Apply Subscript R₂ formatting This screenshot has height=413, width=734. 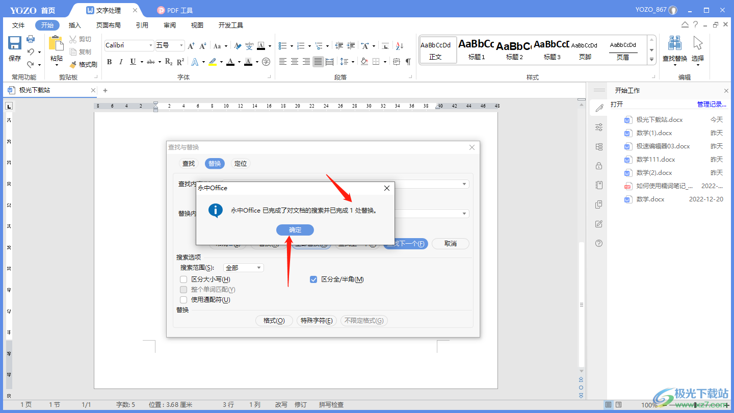169,62
